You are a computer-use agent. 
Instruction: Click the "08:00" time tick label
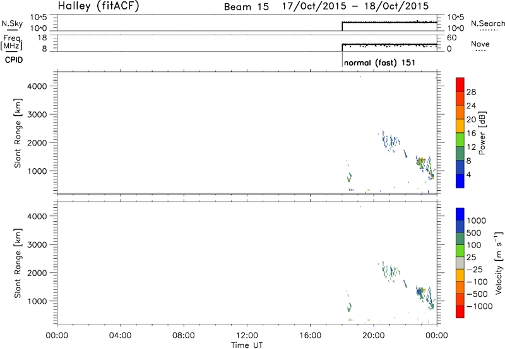(184, 336)
